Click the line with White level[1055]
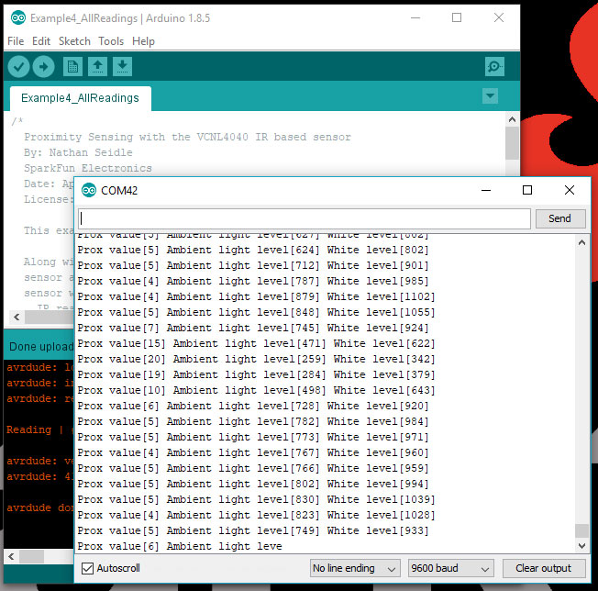 pos(256,313)
